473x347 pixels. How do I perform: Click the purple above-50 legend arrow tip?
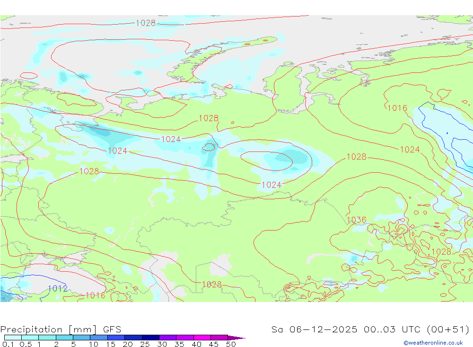click(x=236, y=338)
